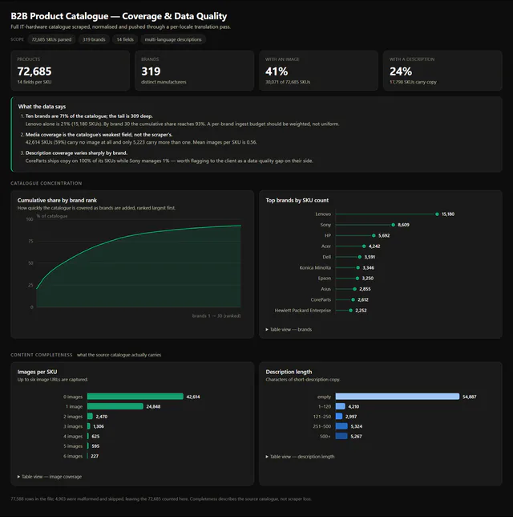
Task: Click the 'What the data says' heading
Action: pos(42,107)
